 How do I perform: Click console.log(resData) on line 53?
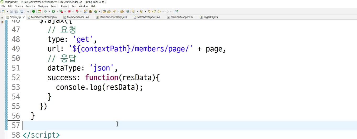(97, 87)
